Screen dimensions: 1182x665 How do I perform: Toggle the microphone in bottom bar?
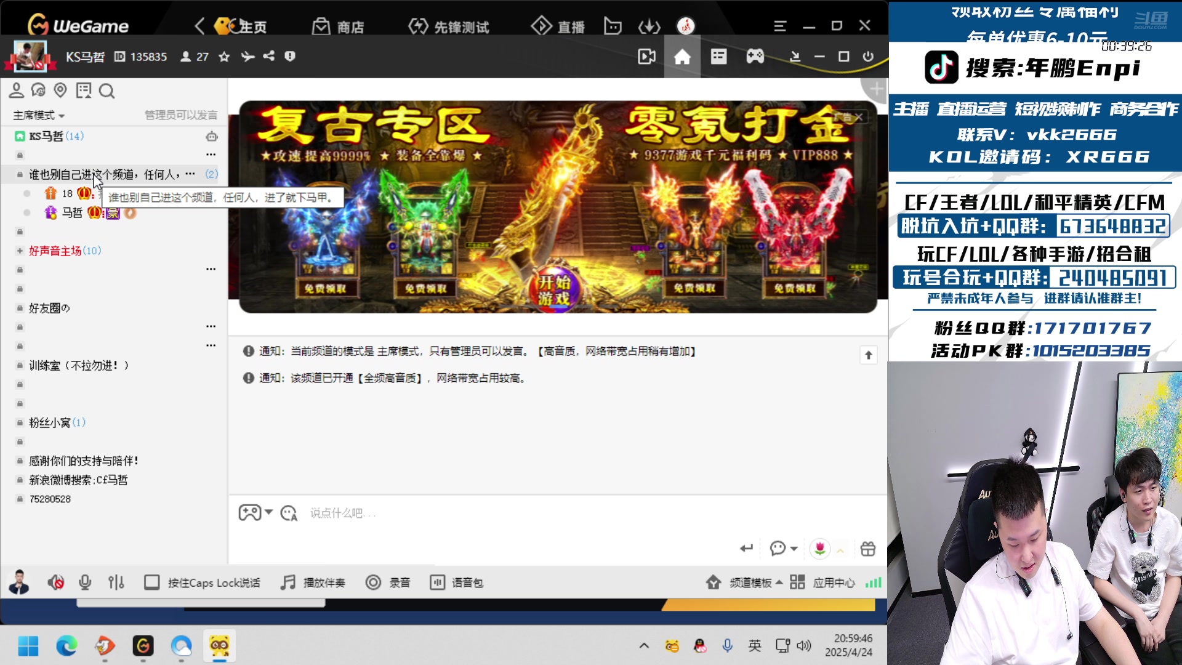pyautogui.click(x=85, y=582)
